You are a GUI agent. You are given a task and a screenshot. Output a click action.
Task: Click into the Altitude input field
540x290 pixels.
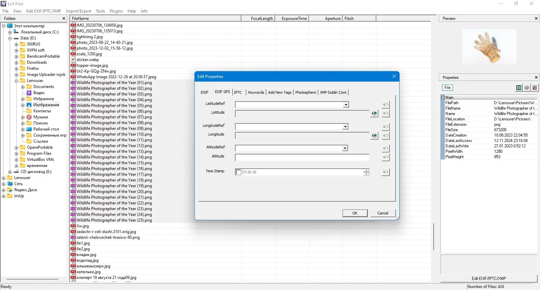pos(302,157)
